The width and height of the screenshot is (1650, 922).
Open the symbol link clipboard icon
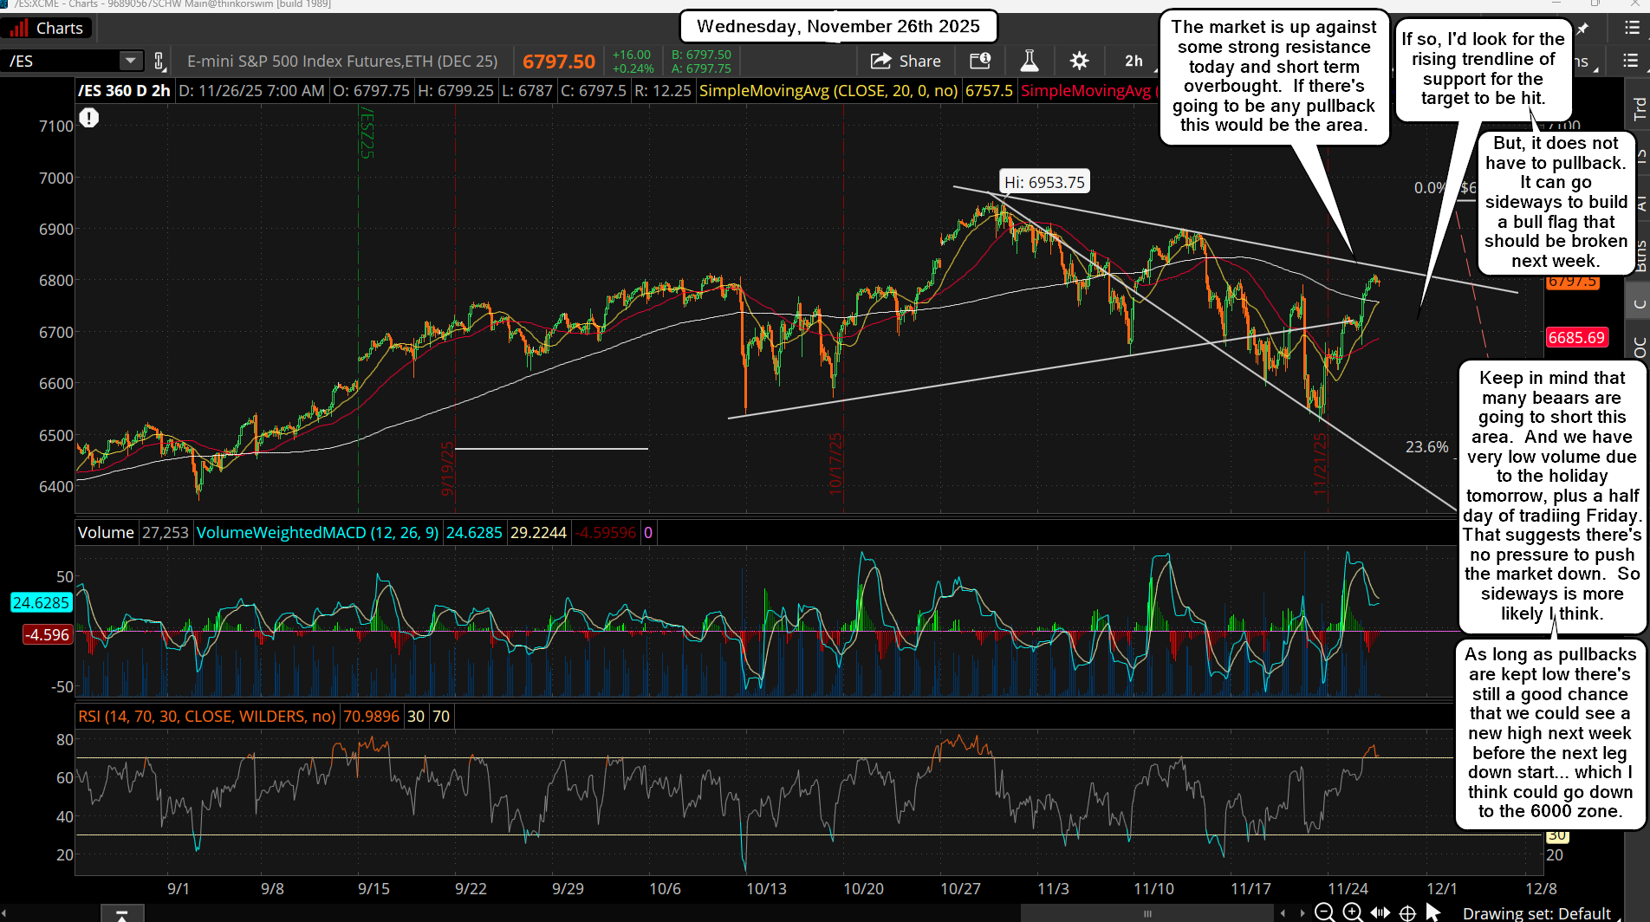point(159,61)
